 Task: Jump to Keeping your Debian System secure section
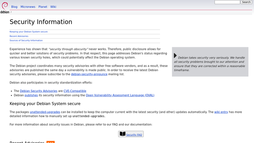pos(29,32)
